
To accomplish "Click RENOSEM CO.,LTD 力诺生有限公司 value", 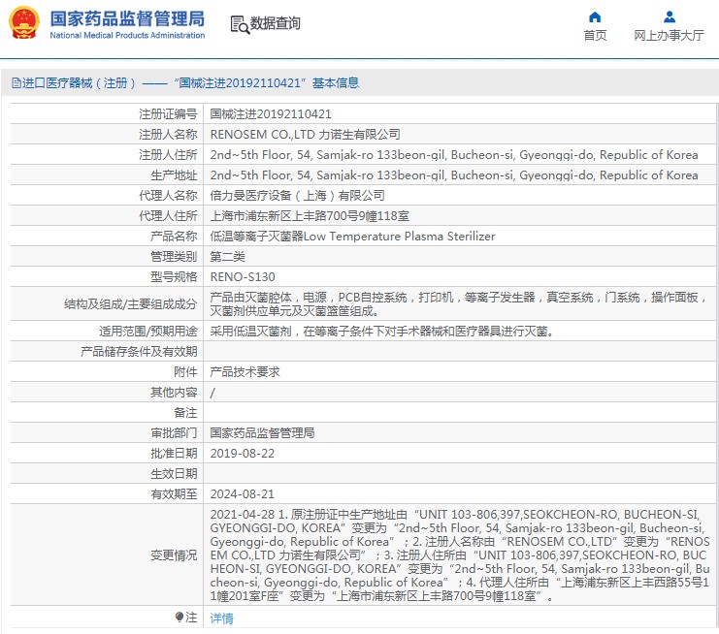I will (305, 134).
